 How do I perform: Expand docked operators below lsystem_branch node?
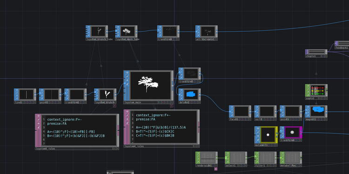point(114,106)
